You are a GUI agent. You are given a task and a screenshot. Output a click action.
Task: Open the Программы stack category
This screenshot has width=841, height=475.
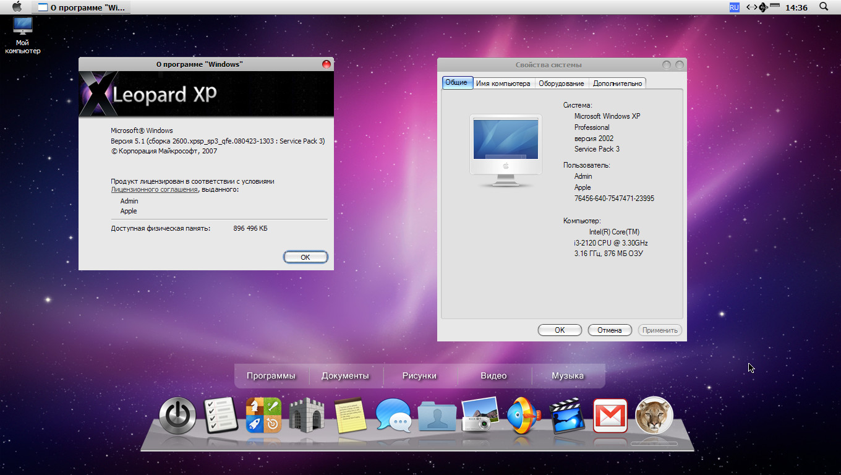(x=271, y=376)
